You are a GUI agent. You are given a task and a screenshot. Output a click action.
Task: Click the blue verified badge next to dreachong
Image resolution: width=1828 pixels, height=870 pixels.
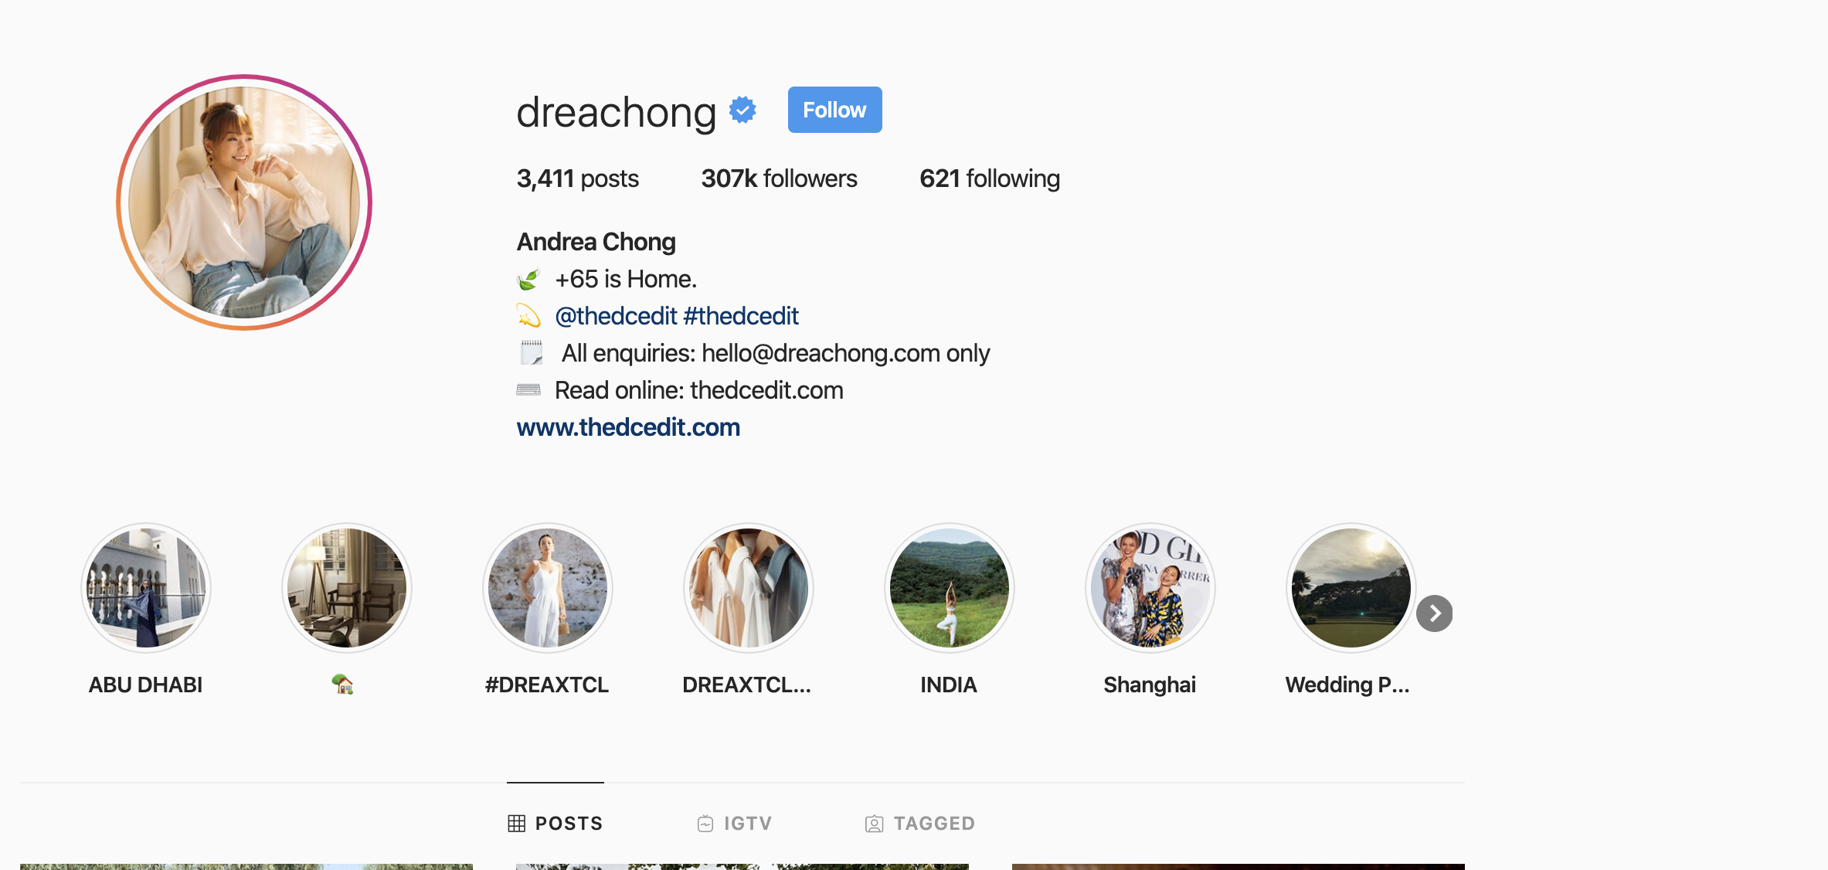coord(742,110)
